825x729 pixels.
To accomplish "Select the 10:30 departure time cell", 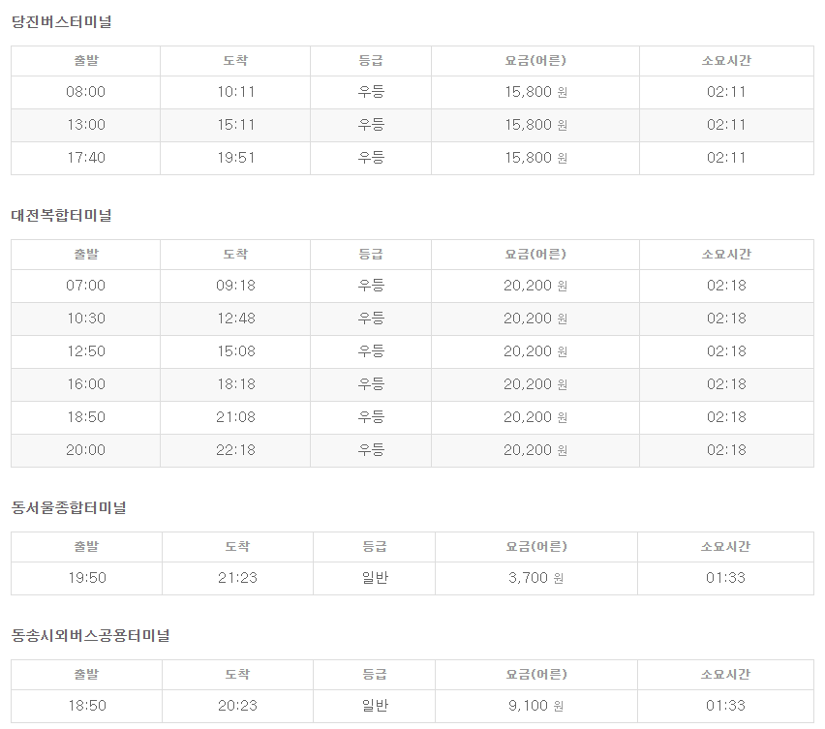I will click(x=86, y=319).
